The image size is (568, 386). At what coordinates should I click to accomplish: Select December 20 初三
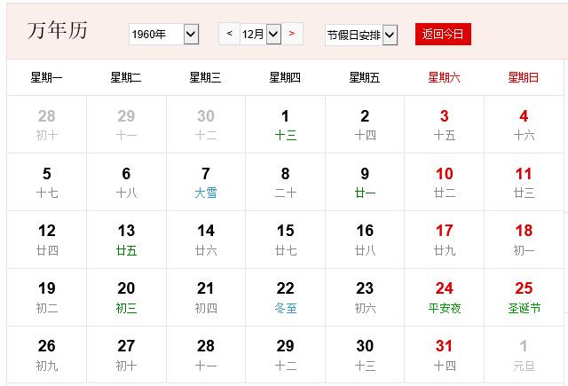point(126,297)
